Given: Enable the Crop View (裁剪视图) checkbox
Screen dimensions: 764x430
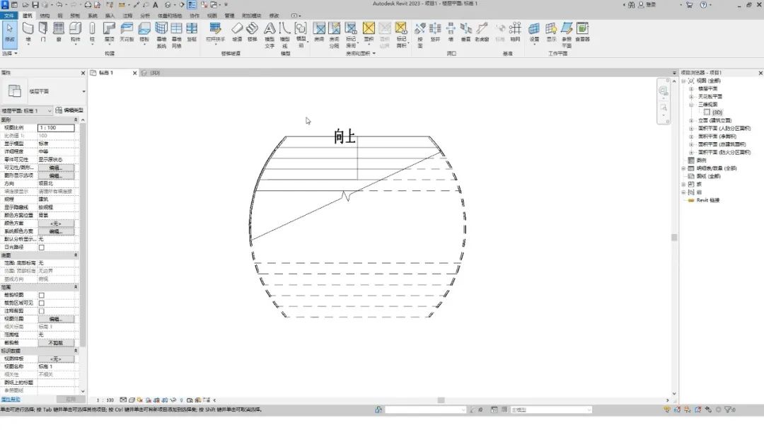Looking at the screenshot, I should tap(42, 295).
